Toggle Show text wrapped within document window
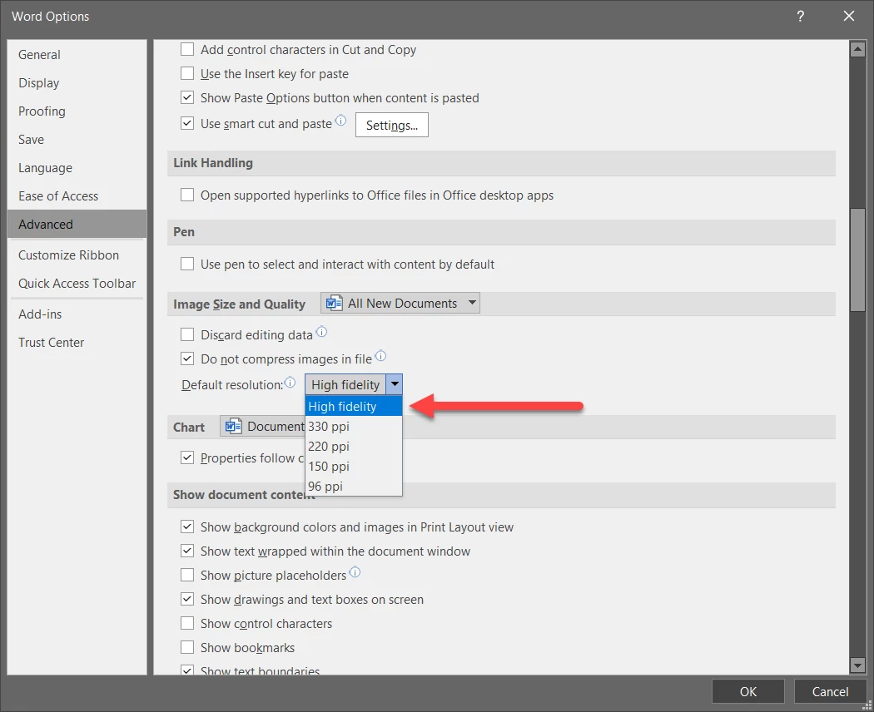The height and width of the screenshot is (712, 874). [x=187, y=551]
